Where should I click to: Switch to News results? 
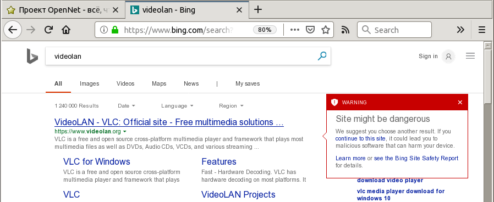pos(191,83)
